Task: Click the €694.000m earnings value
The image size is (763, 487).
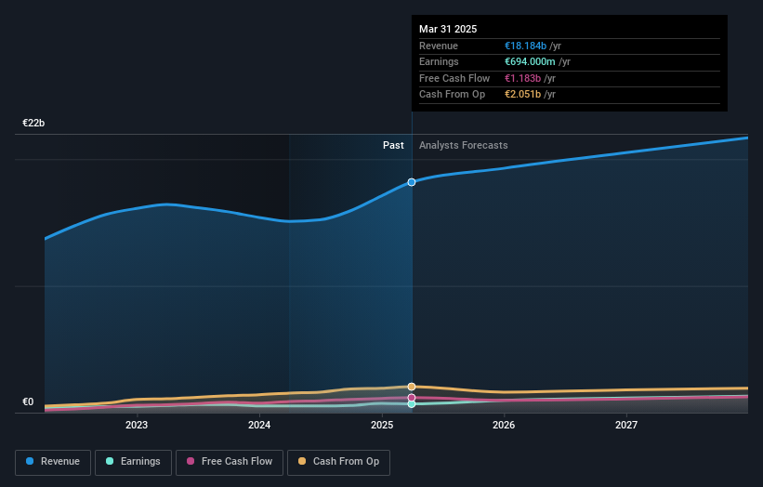Action: click(x=530, y=61)
